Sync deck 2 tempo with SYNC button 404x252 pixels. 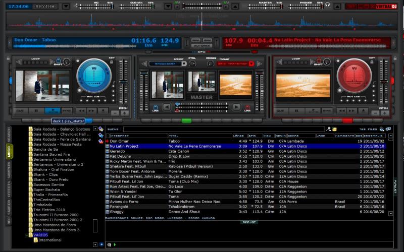(327, 111)
